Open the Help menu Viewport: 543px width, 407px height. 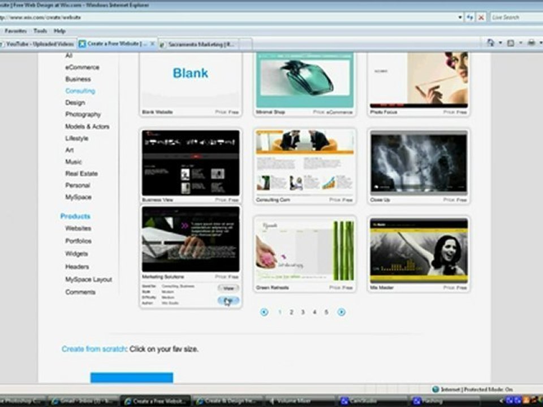click(59, 31)
